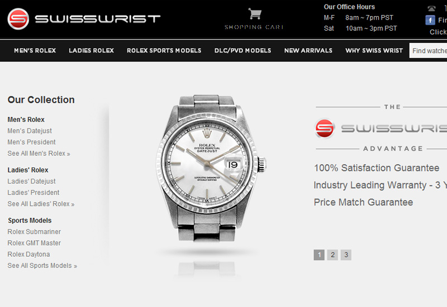Open the Why Swiss Wrist page
This screenshot has width=447, height=307.
coord(374,50)
